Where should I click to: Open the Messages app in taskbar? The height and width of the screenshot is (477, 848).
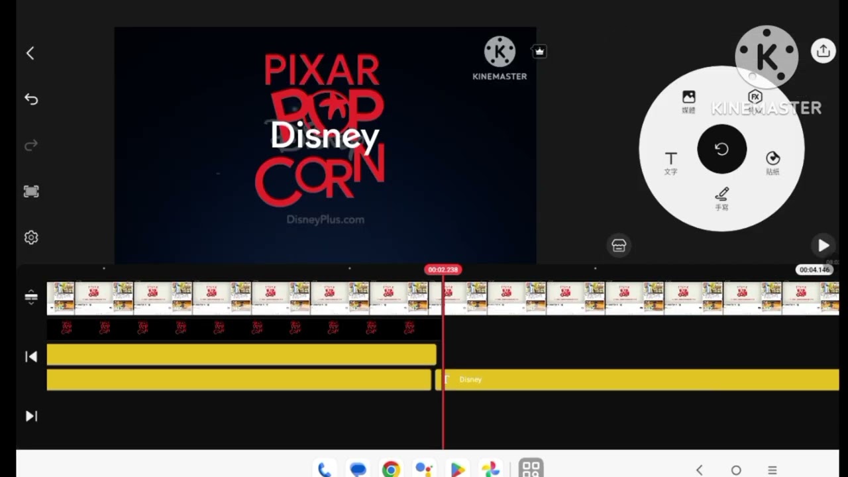tap(358, 469)
